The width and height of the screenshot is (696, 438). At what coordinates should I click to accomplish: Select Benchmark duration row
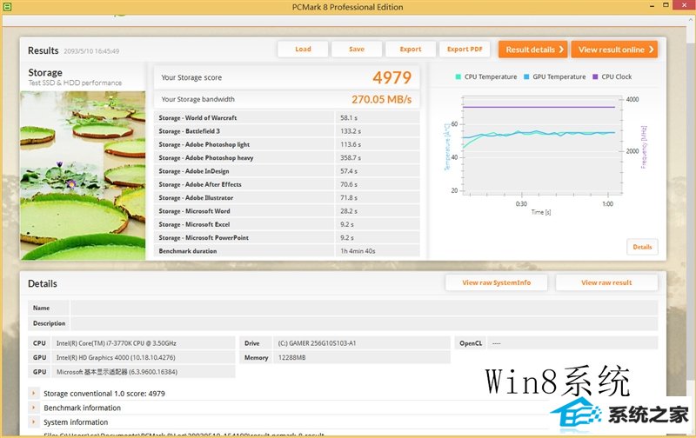[287, 251]
